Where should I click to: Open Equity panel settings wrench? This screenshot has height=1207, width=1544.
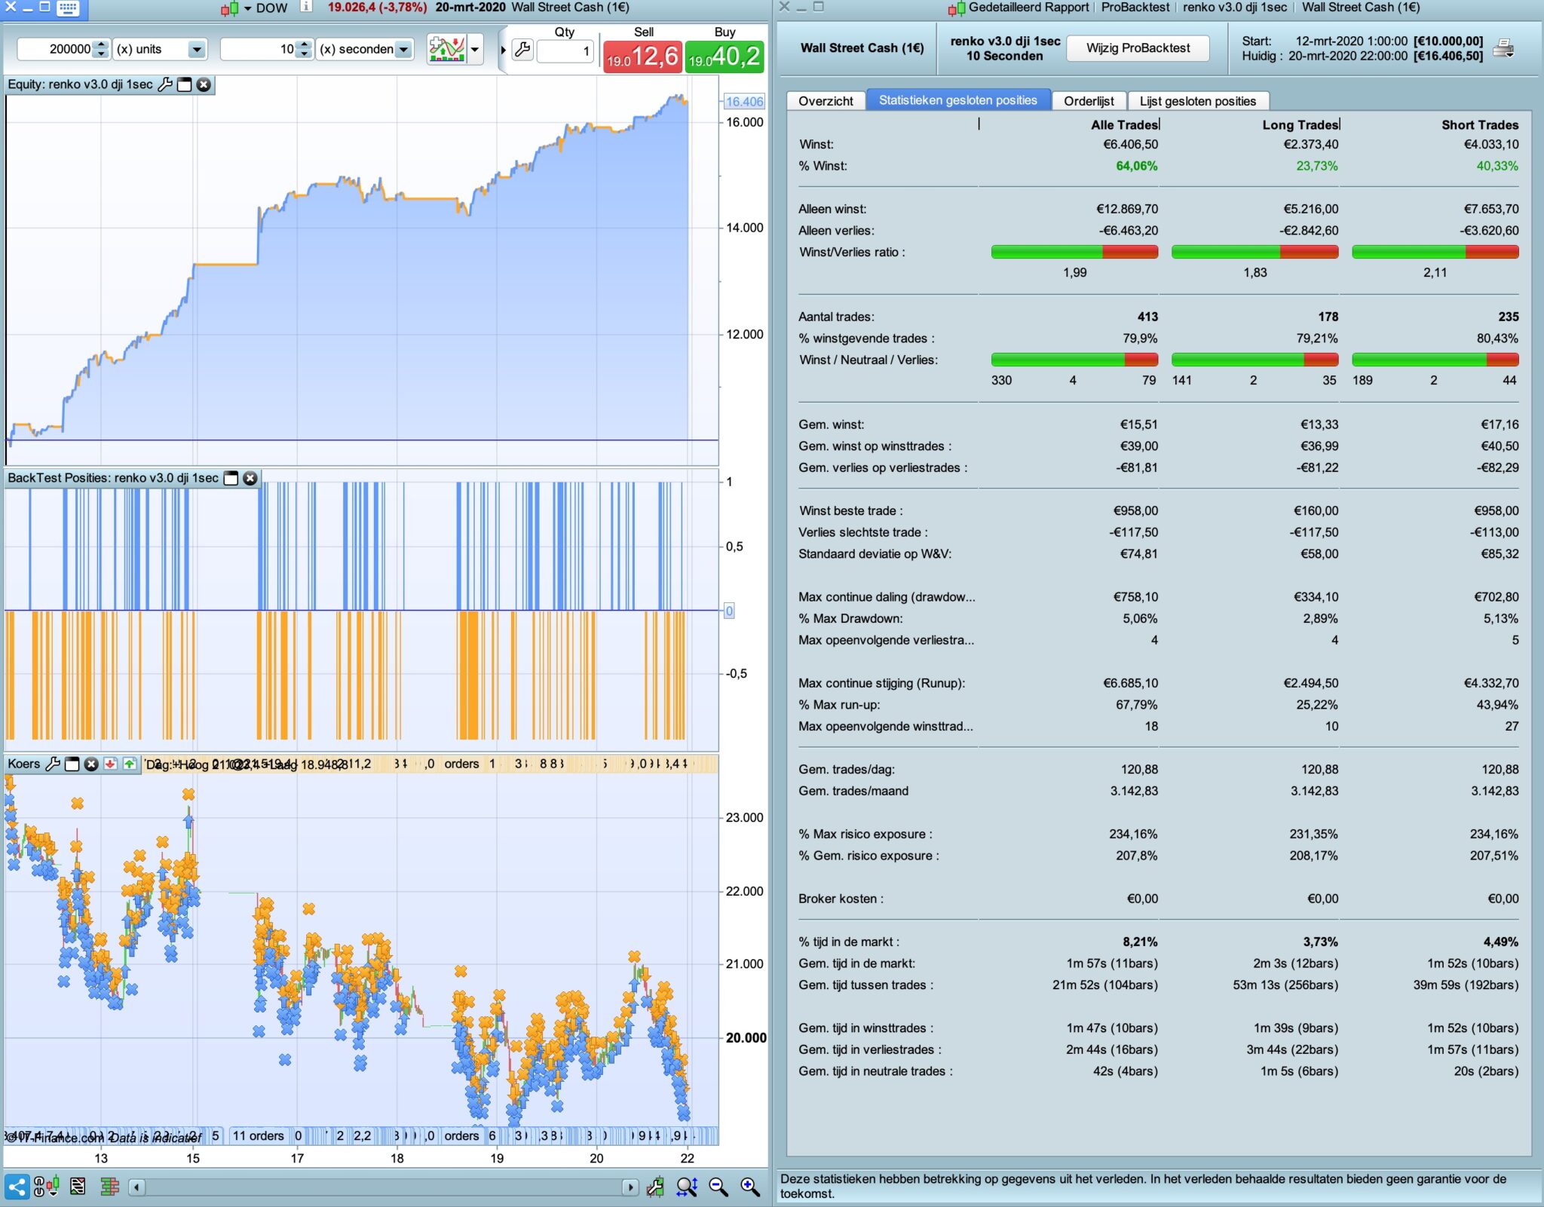tap(165, 84)
